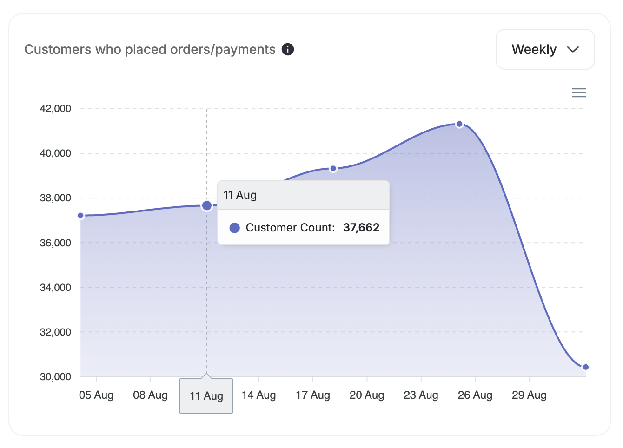
Task: Collapse the 11 Aug tooltip popup
Action: click(x=303, y=195)
